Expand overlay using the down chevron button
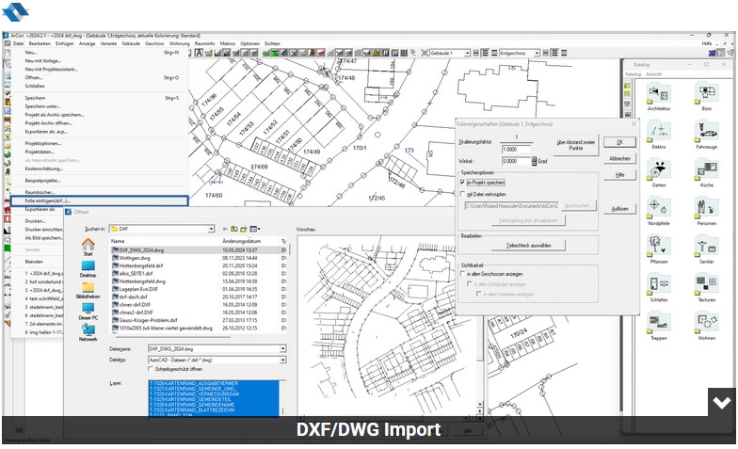 721,403
